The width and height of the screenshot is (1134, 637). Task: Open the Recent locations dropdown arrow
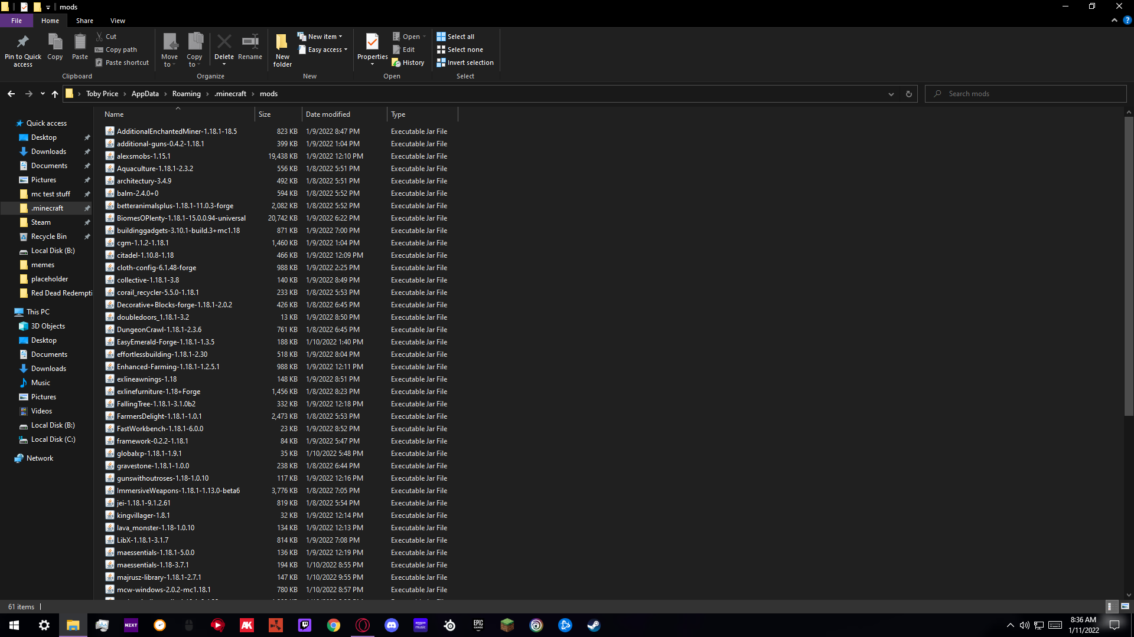(x=43, y=94)
